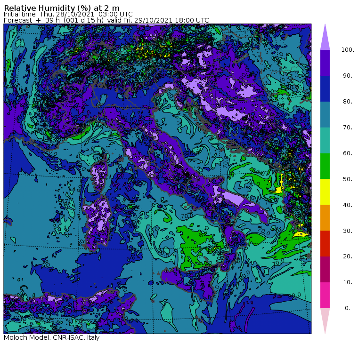Click the 40-50 yellow legend band
This screenshot has height=344, width=358.
[x=325, y=192]
